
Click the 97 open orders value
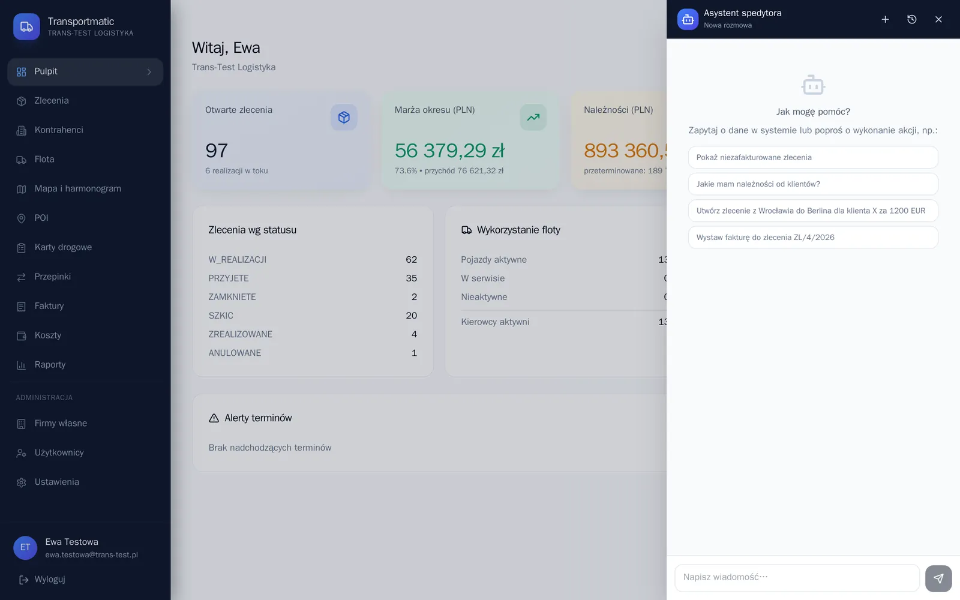coord(217,151)
